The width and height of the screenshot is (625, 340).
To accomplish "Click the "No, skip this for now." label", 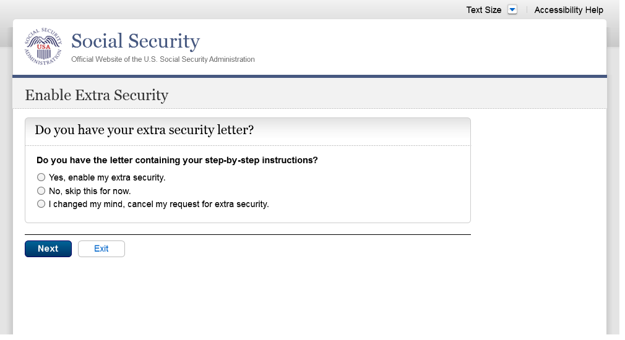I will 90,191.
